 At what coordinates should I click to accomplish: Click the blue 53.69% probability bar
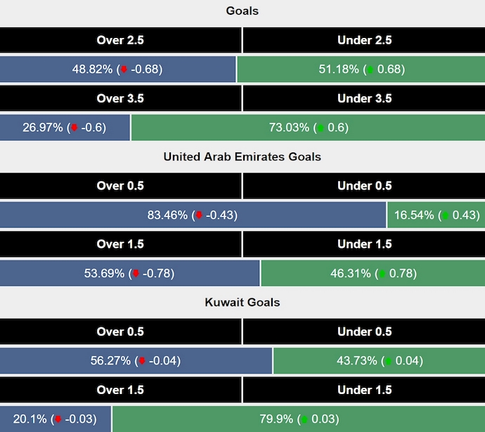pos(130,273)
